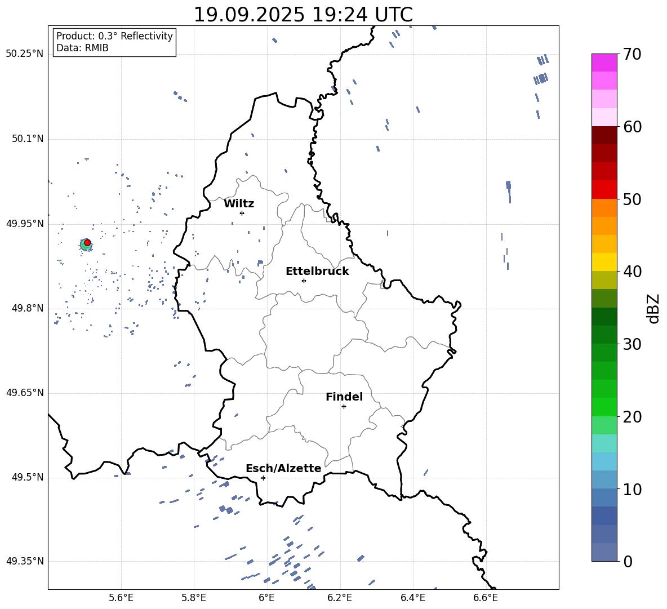This screenshot has height=609, width=667.
Task: Click the colorbar 0 tick label
Action: 628,561
